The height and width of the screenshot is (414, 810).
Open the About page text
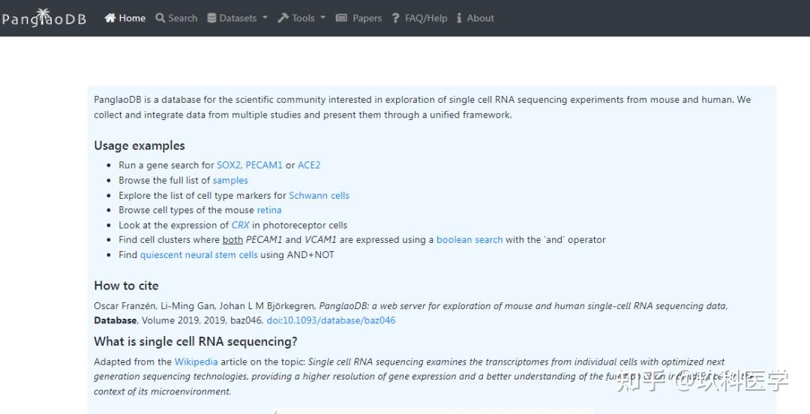click(x=480, y=18)
